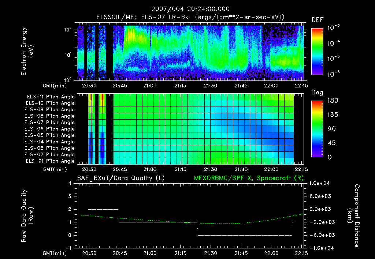Select the ELS-07 Pitch Angle row label
The image size is (375, 259).
50,122
